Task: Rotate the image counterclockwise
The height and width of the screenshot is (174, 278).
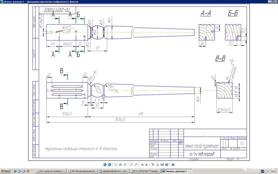Action: 147,164
